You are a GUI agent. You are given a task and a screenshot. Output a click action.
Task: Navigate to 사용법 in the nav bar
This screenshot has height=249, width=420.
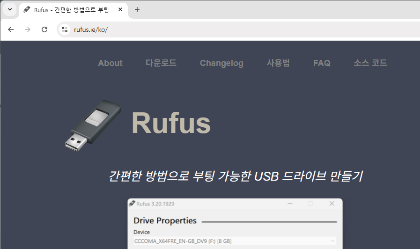pos(278,63)
